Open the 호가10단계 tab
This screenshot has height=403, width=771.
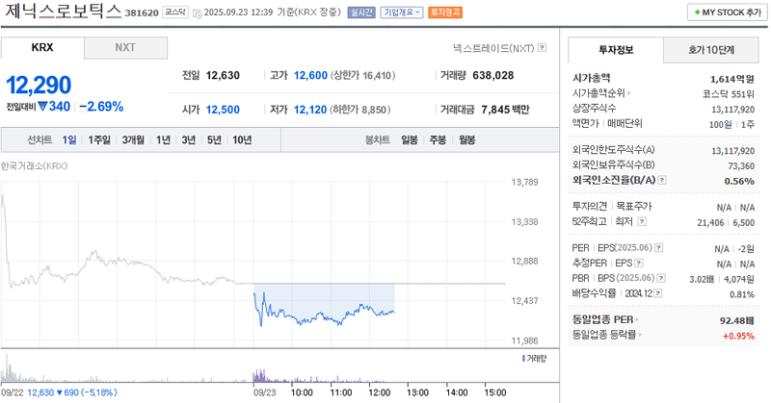coord(711,50)
